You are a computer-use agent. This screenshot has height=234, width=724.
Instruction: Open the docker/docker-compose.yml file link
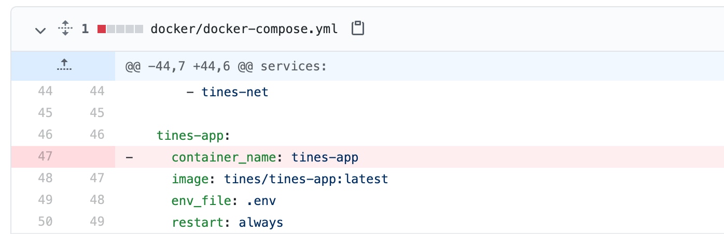(x=244, y=29)
